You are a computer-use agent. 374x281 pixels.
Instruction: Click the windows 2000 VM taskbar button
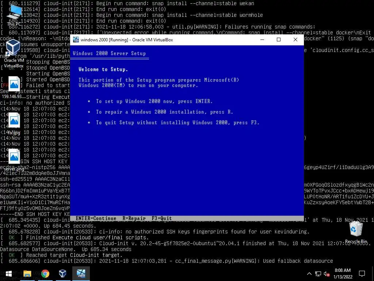click(81, 274)
